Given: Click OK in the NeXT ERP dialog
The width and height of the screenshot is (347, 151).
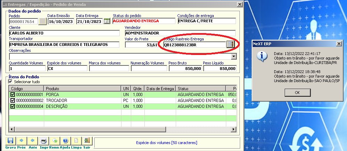Looking at the screenshot, I should (x=298, y=93).
